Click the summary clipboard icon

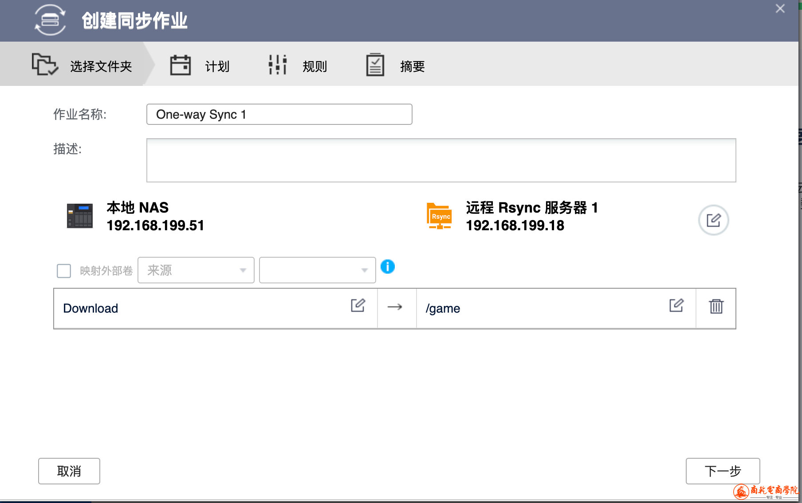pyautogui.click(x=375, y=65)
